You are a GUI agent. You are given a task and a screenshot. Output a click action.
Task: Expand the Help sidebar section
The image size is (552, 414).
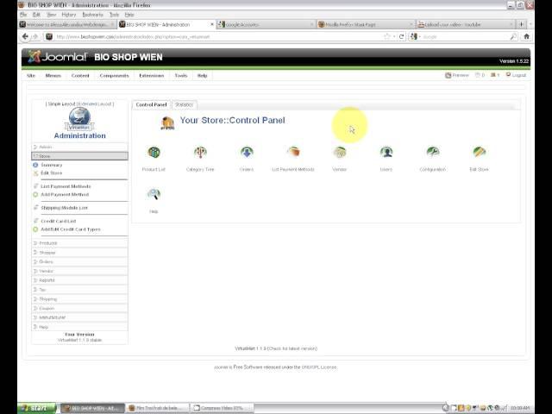[80, 327]
